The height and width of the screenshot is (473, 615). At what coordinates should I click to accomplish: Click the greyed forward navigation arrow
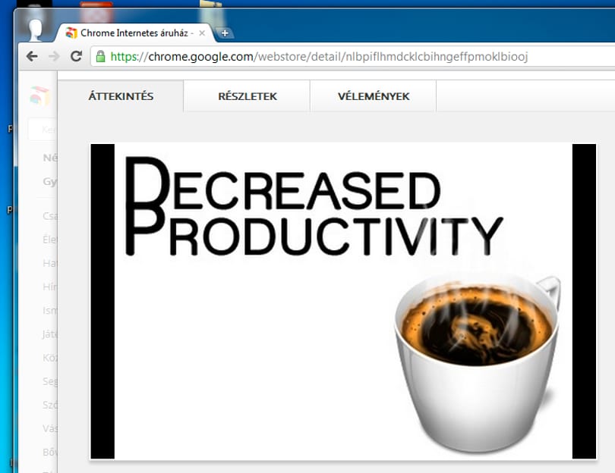tap(54, 56)
